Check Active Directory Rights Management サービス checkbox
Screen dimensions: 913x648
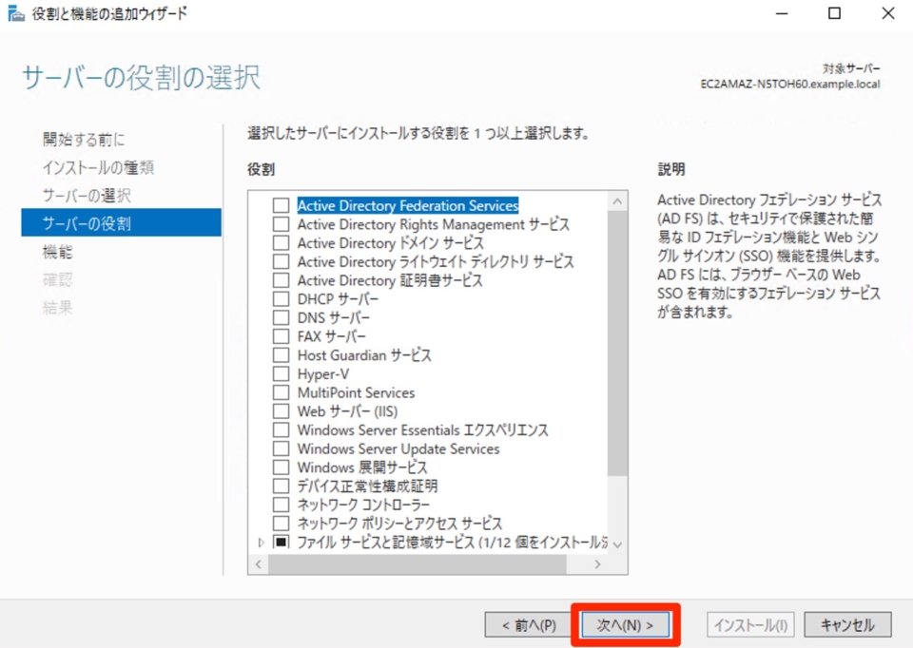[x=282, y=224]
